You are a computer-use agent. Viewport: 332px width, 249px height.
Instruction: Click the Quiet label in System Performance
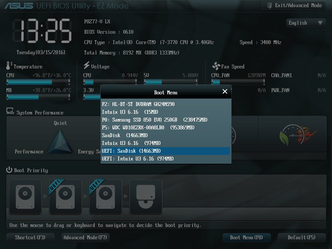tap(60, 123)
